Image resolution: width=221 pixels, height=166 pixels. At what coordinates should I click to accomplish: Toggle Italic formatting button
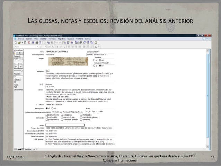[61, 47]
